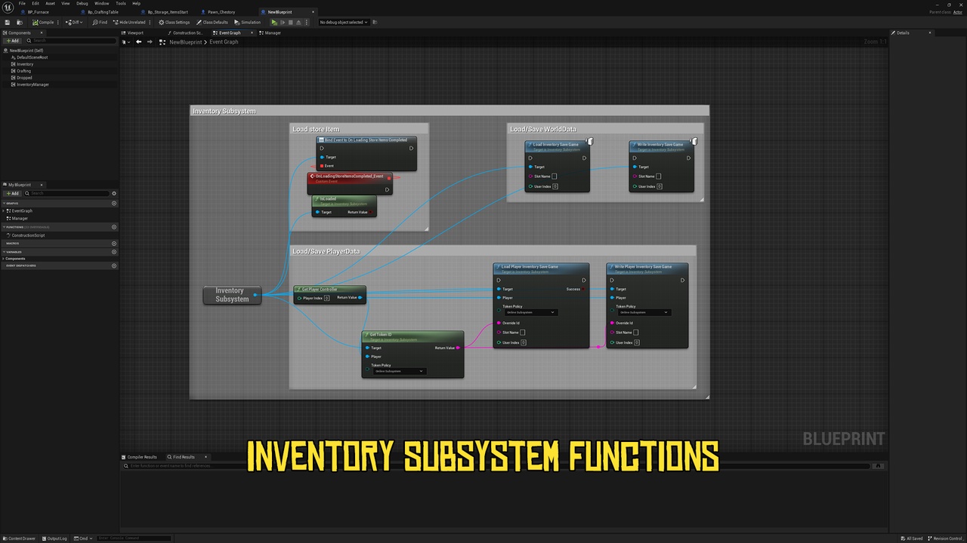The height and width of the screenshot is (543, 967).
Task: Select the Crafting component
Action: (x=23, y=71)
